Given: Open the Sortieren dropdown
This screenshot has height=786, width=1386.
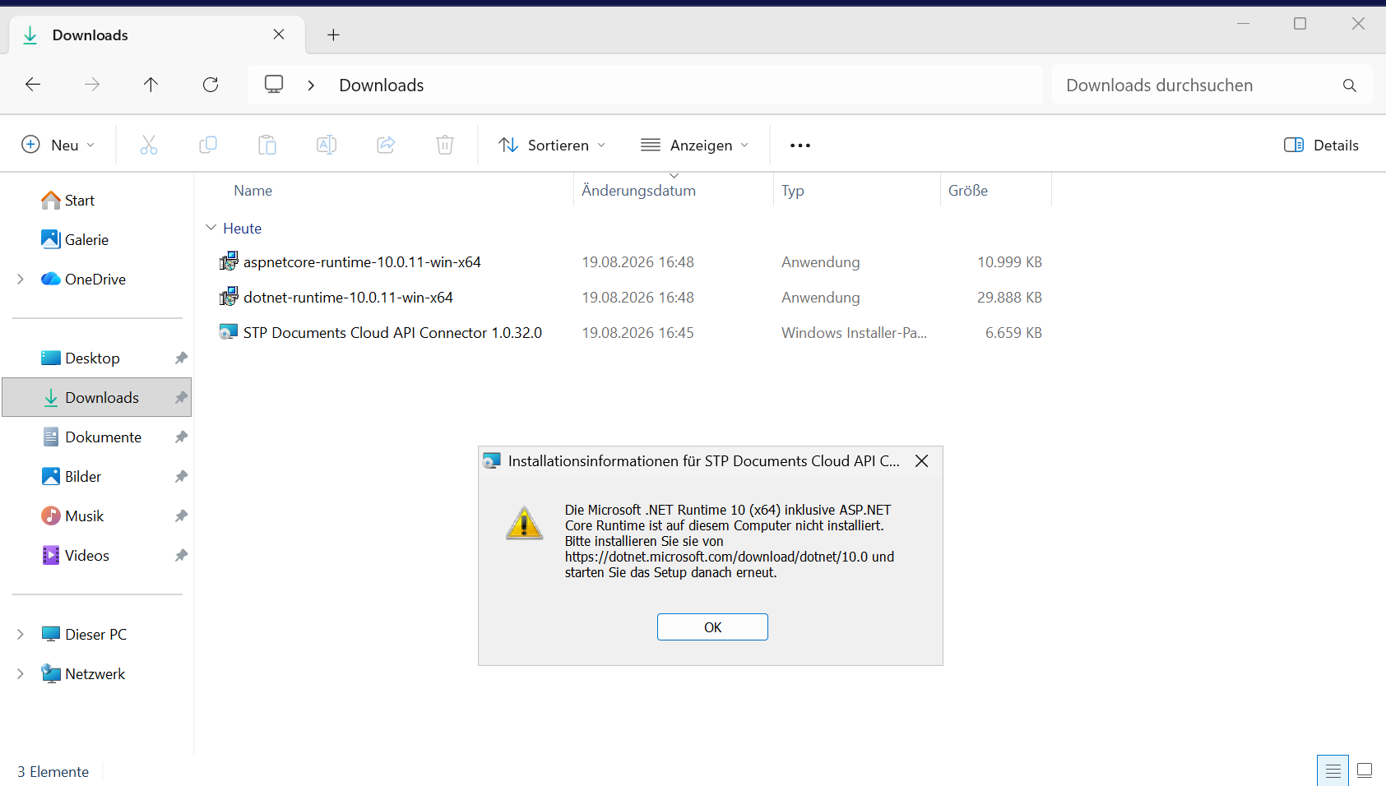Looking at the screenshot, I should click(552, 146).
